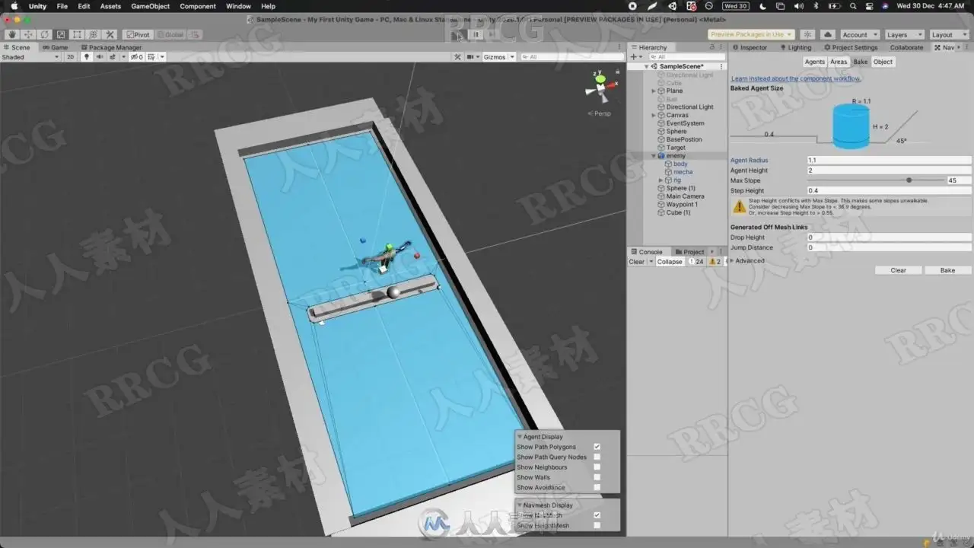The width and height of the screenshot is (974, 548).
Task: Open the Assets menu
Action: [110, 6]
